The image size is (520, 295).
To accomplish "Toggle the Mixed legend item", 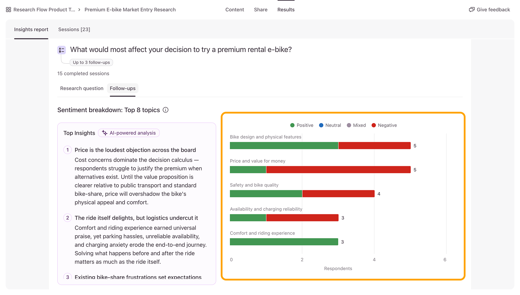I will [356, 125].
